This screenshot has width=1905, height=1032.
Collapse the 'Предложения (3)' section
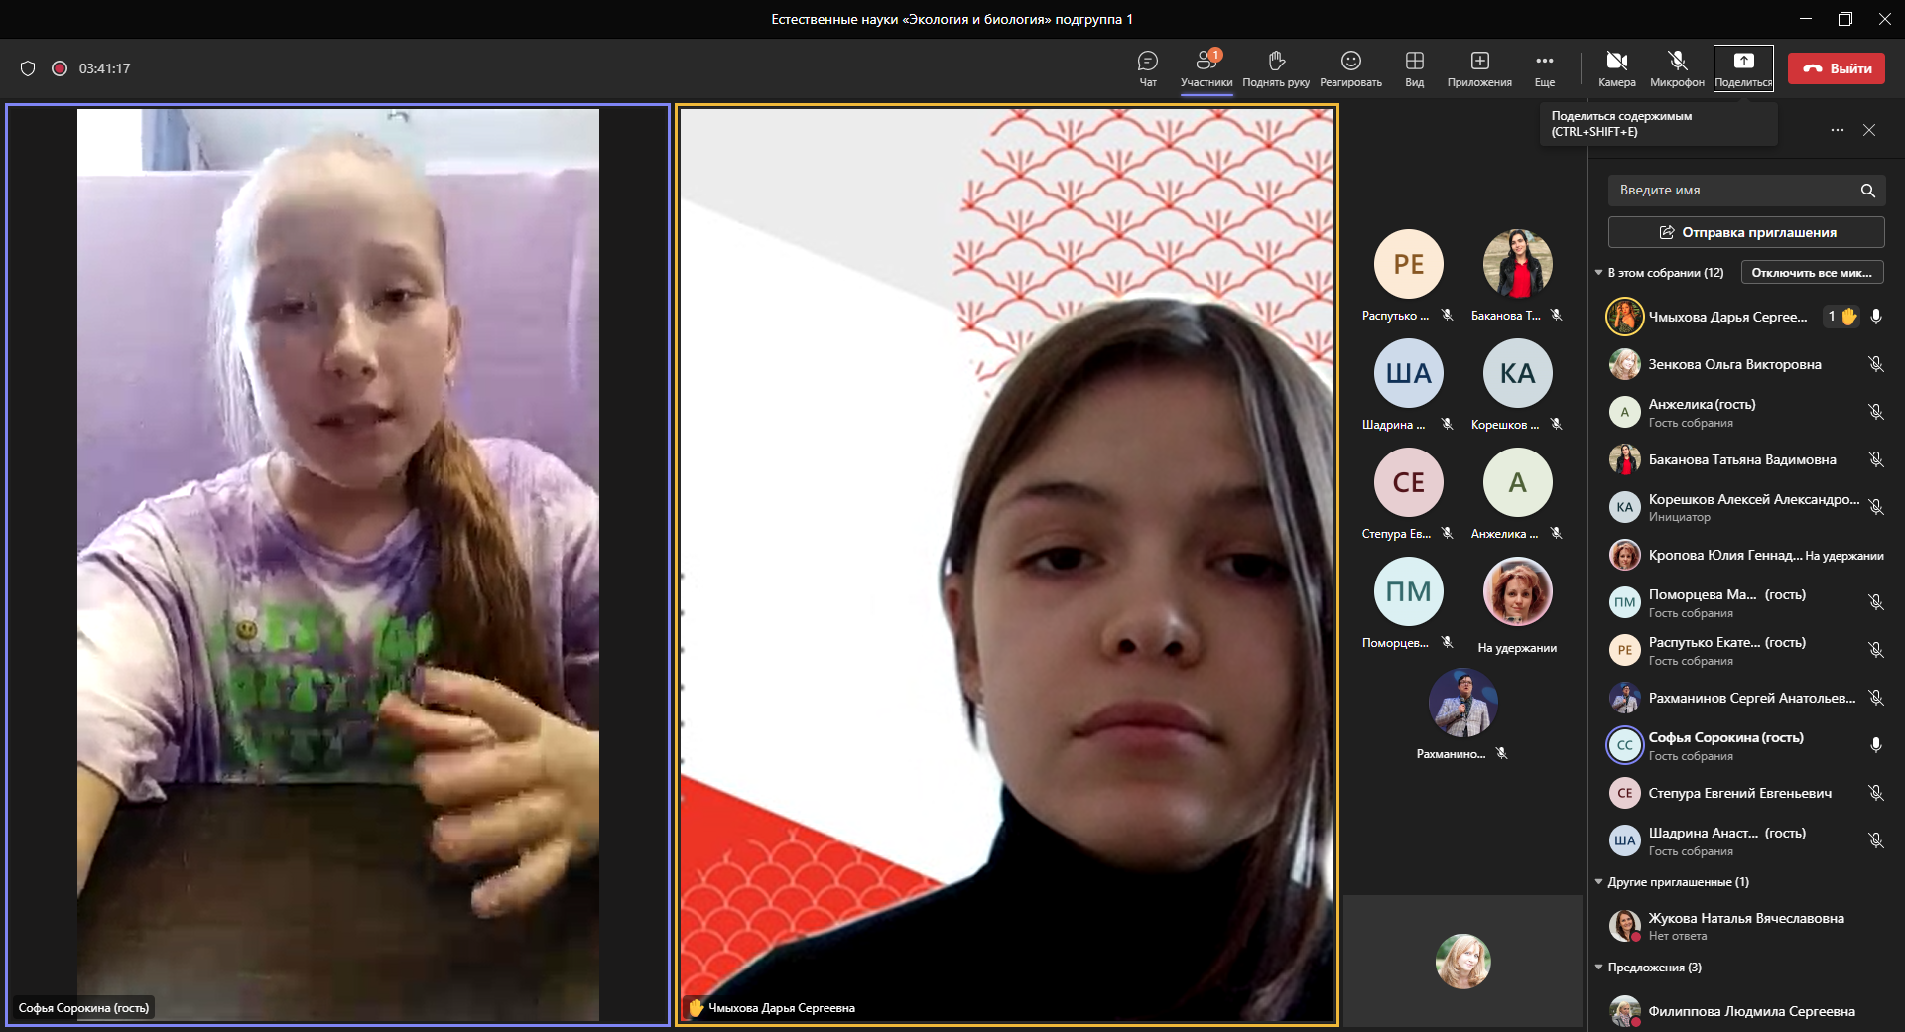point(1599,967)
